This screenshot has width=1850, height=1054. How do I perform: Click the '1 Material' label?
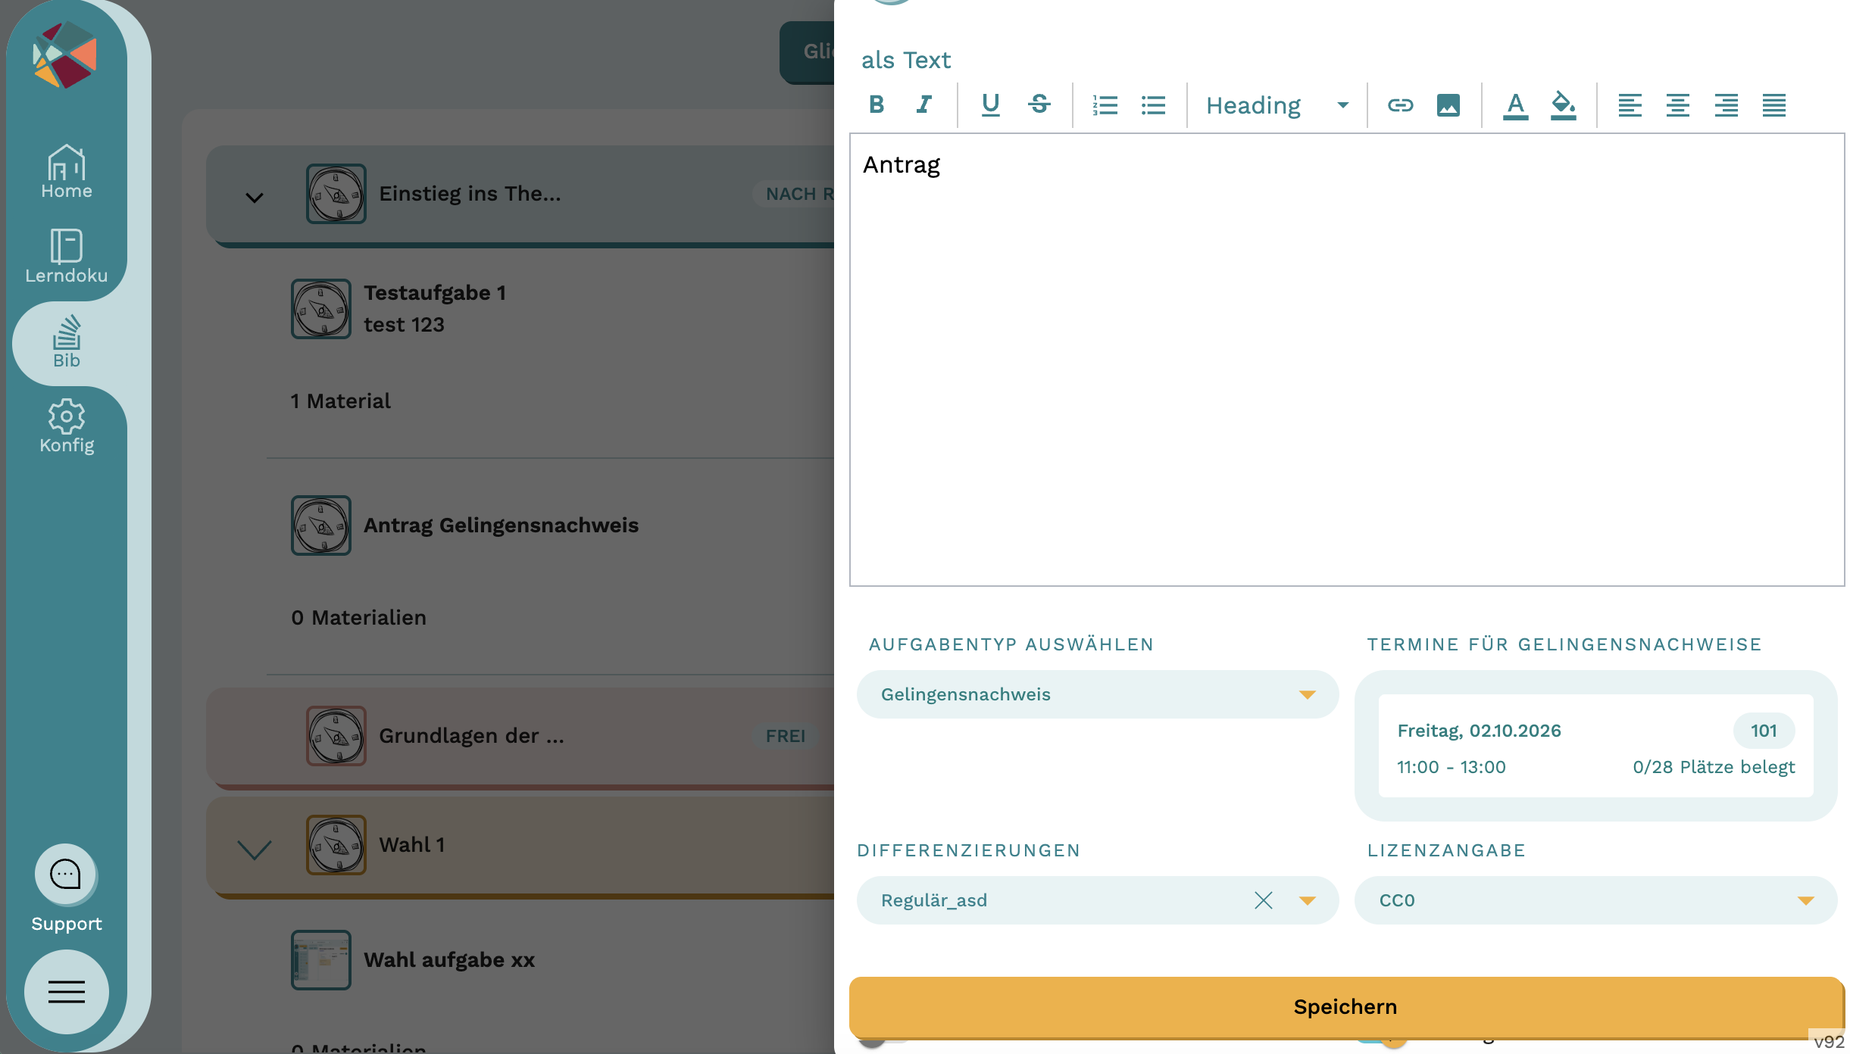click(341, 401)
